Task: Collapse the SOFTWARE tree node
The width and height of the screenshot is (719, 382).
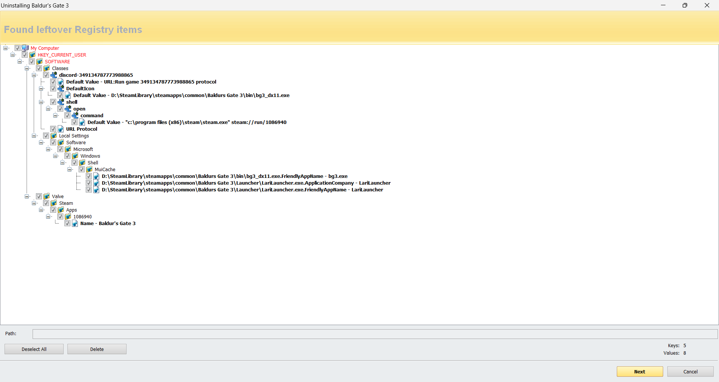Action: click(x=19, y=61)
